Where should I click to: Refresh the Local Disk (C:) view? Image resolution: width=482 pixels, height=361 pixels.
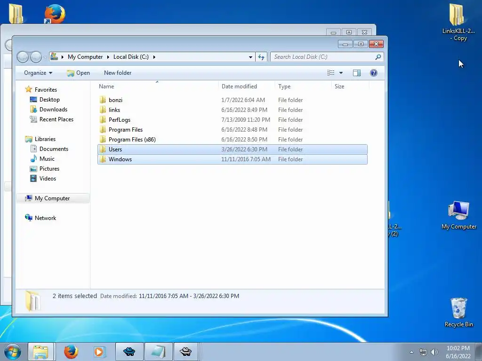coord(261,57)
